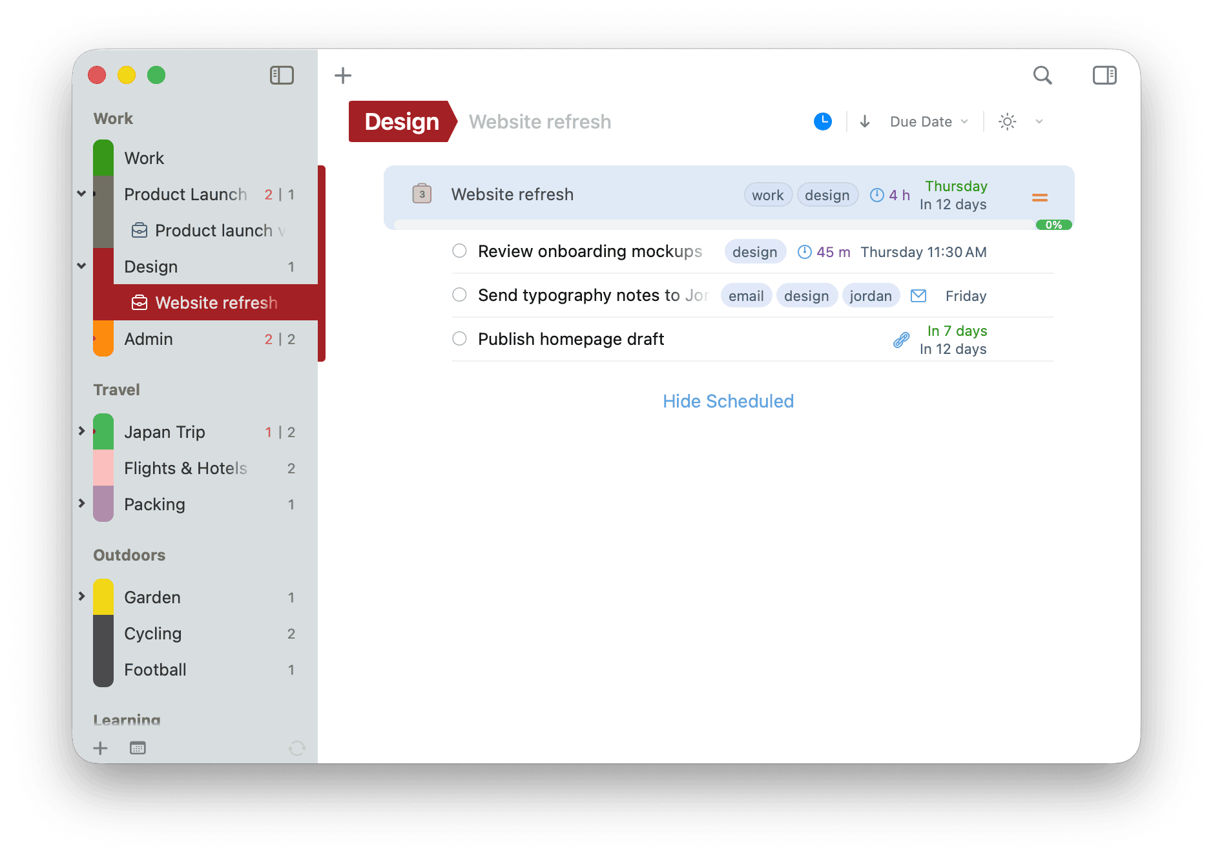This screenshot has width=1213, height=859.
Task: Click the sync icon at the sidebar bottom
Action: pos(297,748)
